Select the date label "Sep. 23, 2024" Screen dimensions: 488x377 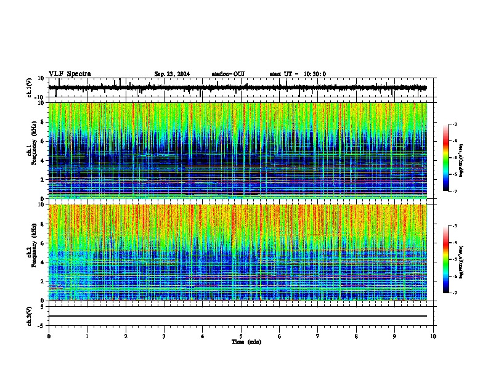tap(172, 74)
